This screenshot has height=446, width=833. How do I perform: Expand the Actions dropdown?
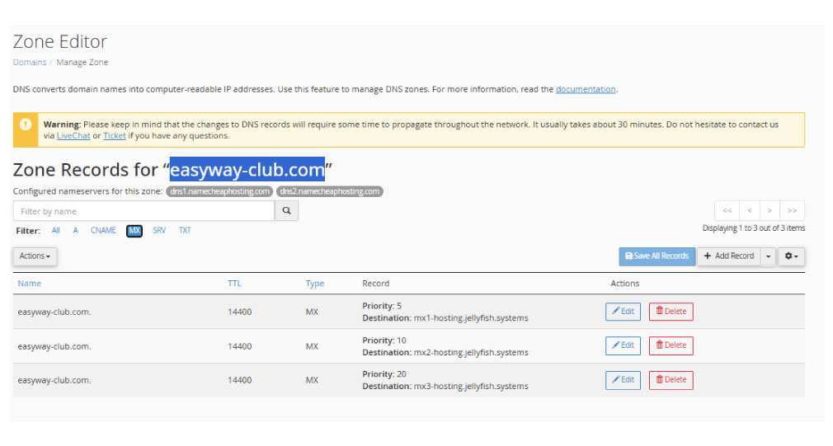tap(35, 256)
